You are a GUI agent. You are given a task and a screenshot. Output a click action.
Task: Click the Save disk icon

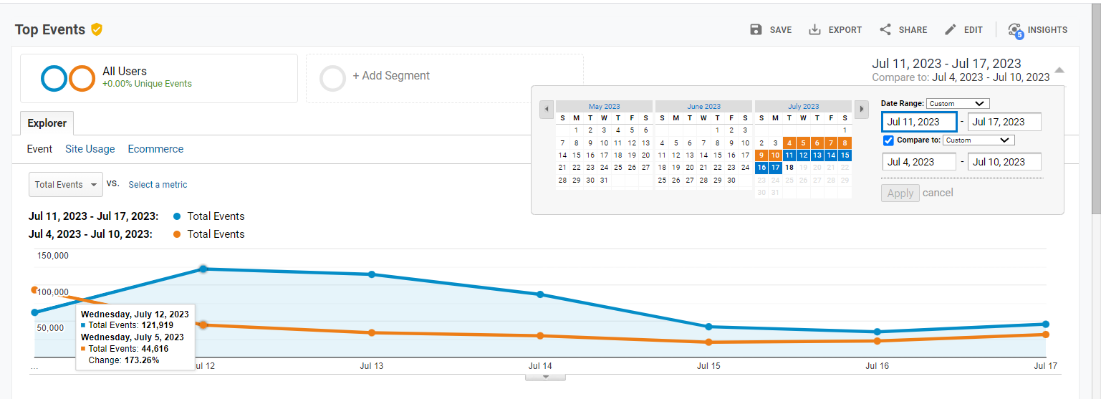tap(756, 29)
